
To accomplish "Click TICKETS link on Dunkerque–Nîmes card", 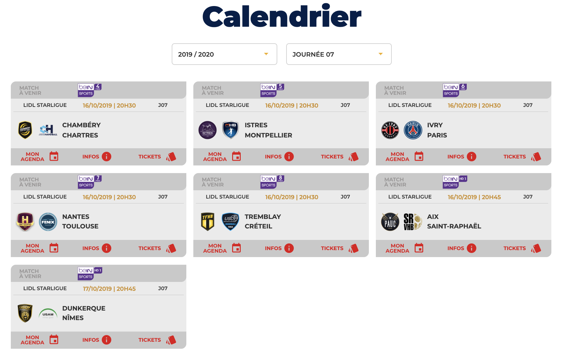I will pos(149,340).
